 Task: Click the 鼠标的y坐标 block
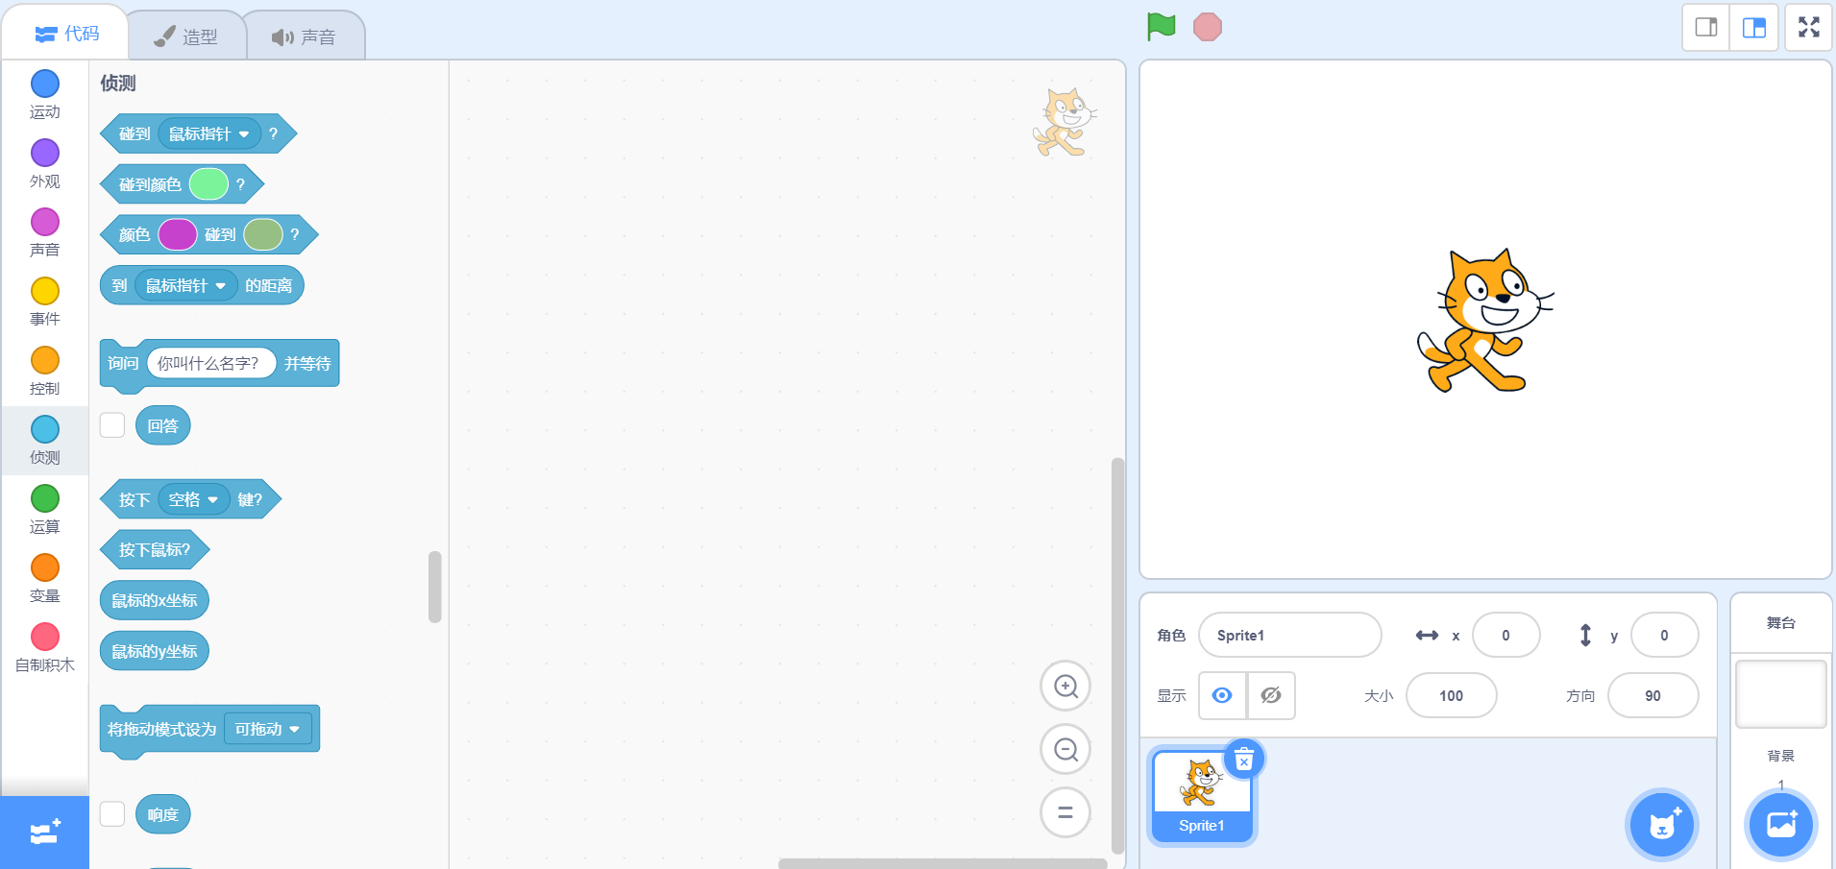[155, 651]
